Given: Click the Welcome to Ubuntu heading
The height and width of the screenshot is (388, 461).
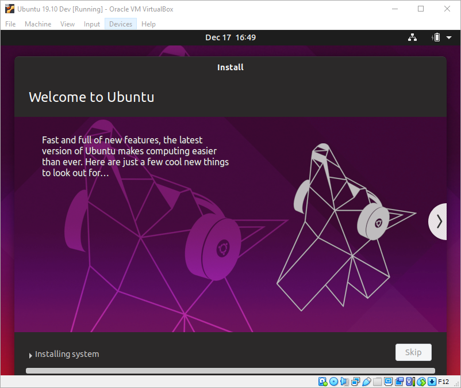Looking at the screenshot, I should click(x=91, y=97).
